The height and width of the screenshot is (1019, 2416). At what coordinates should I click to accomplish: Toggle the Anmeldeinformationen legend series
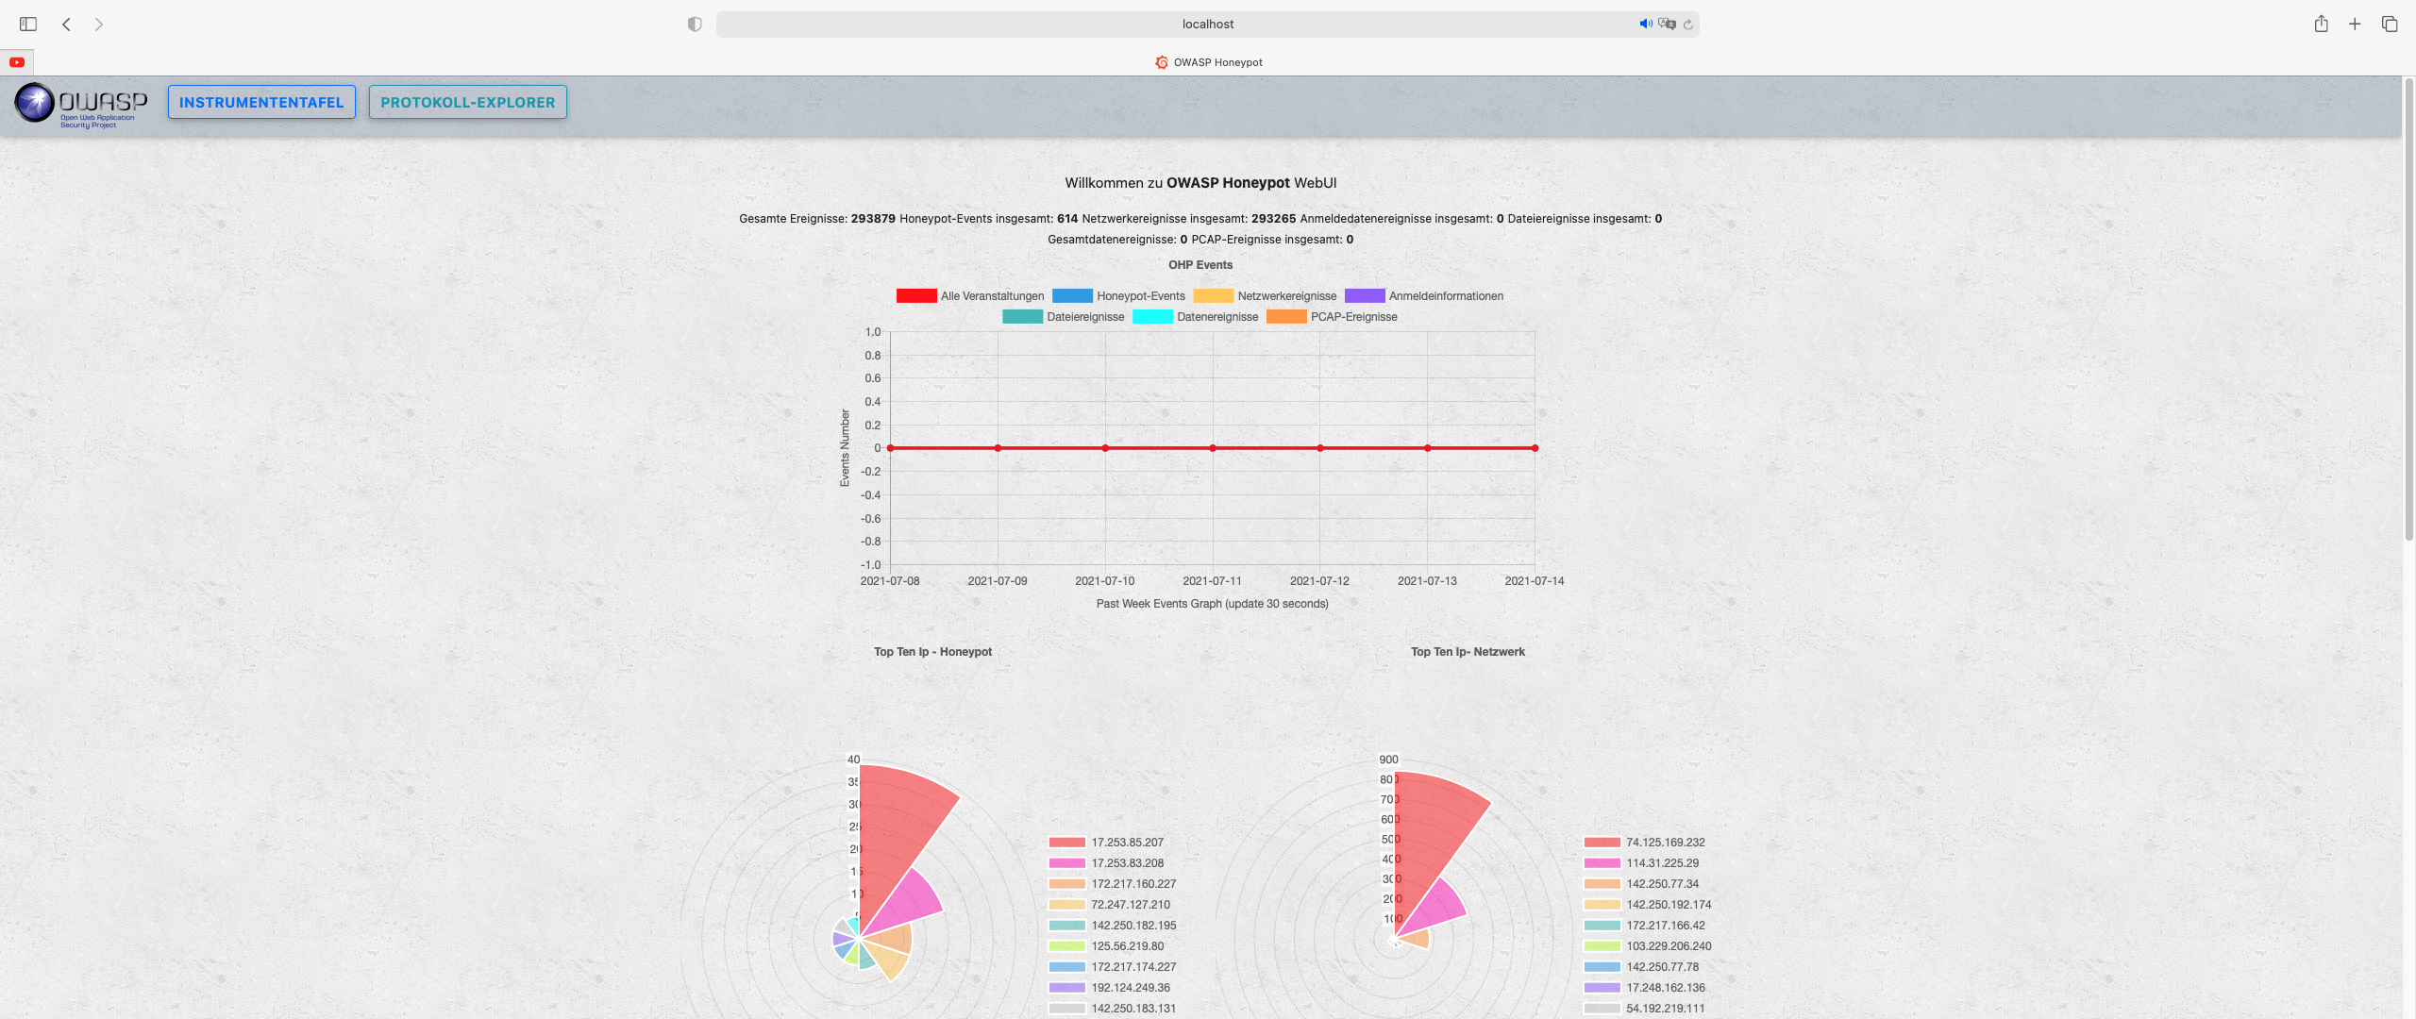click(x=1424, y=295)
